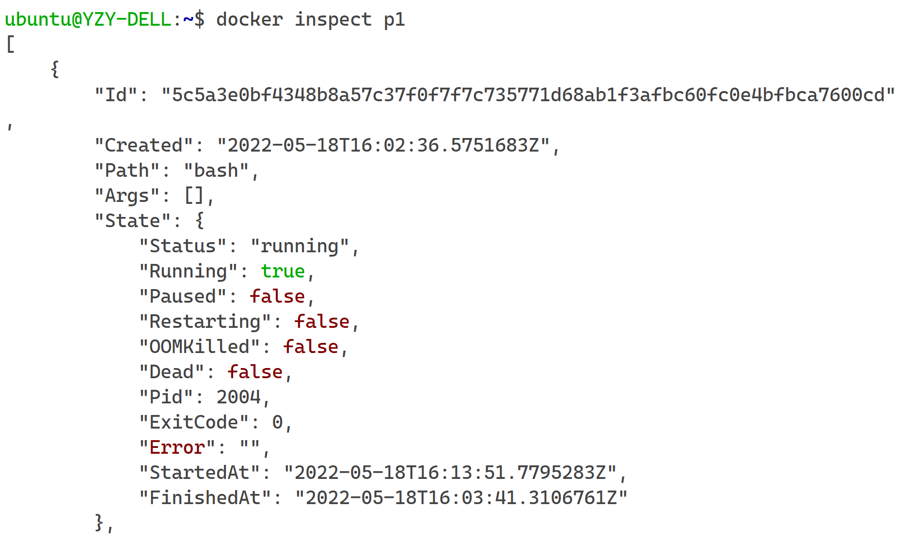Click the ExitCode value 0
901x538 pixels.
(277, 422)
